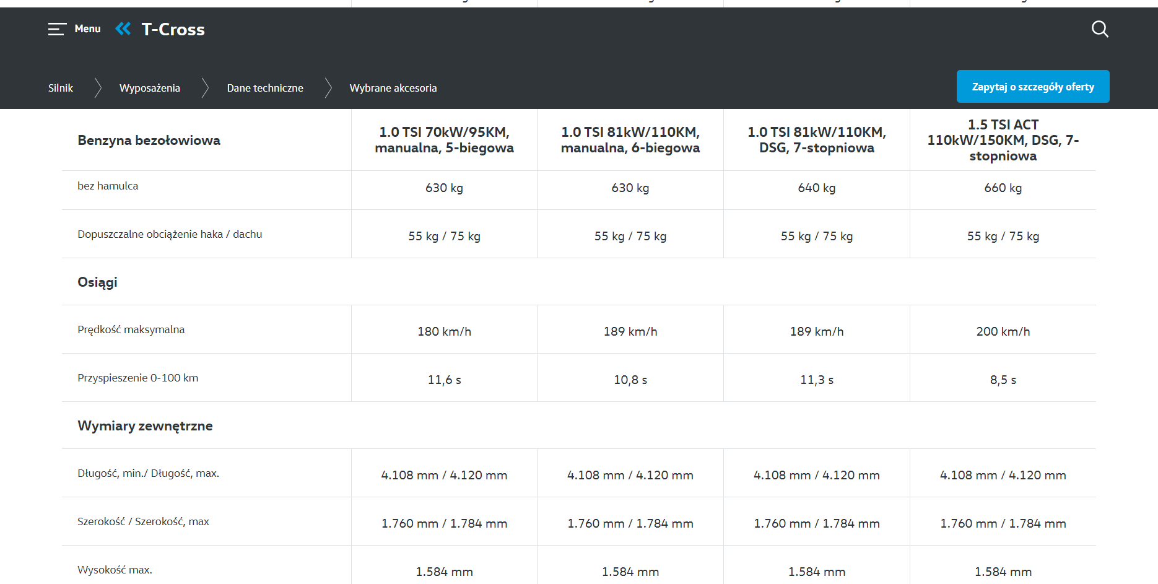The width and height of the screenshot is (1158, 584).
Task: Click the 8,5 s cell
Action: pyautogui.click(x=1003, y=380)
